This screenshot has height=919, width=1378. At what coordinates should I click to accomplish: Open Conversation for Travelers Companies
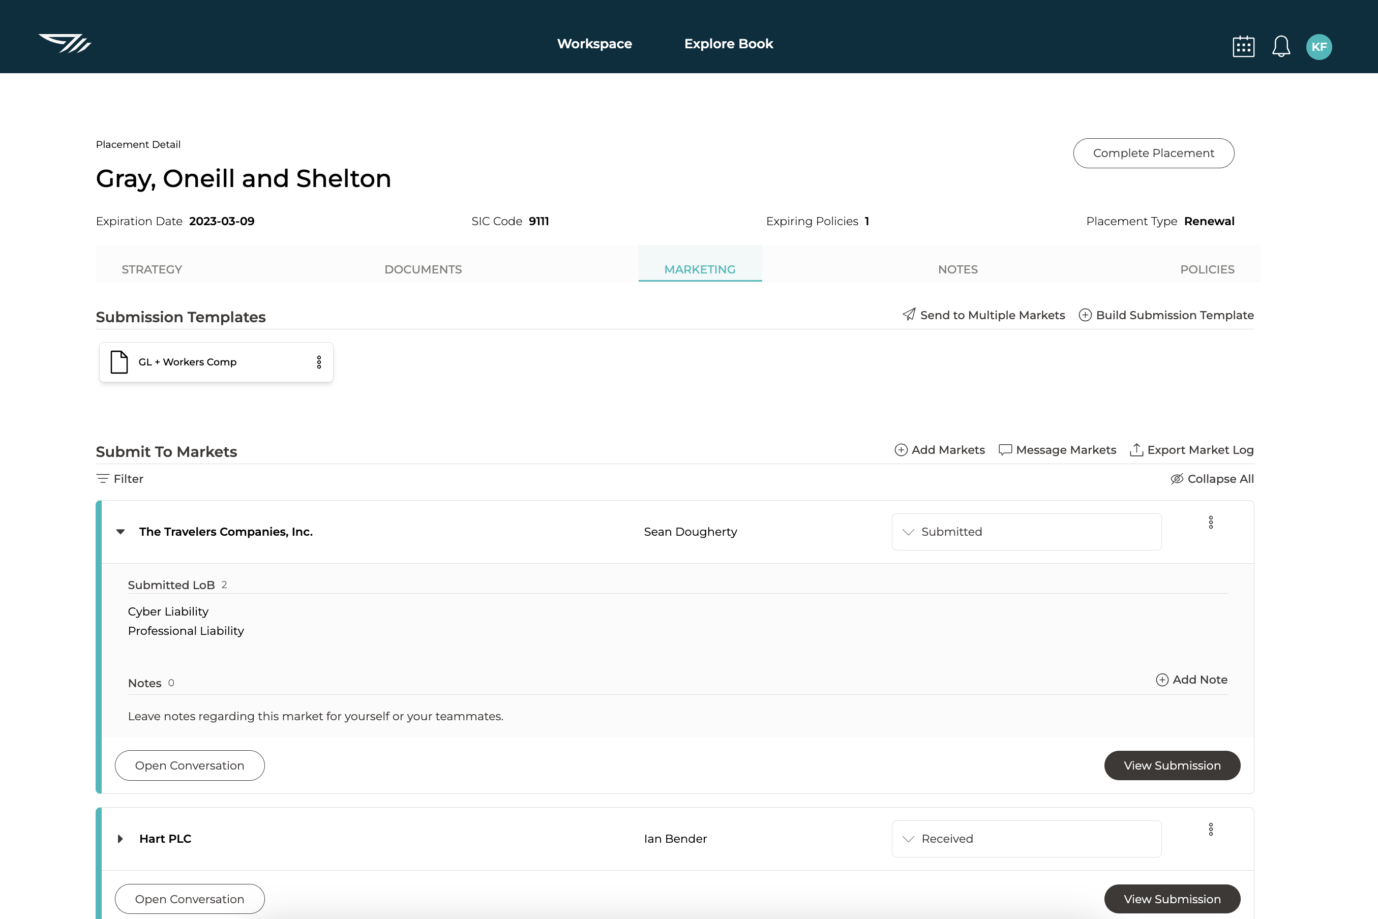(190, 765)
